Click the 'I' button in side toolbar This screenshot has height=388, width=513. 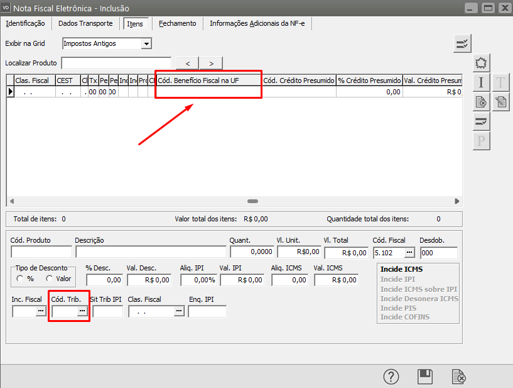(x=481, y=82)
